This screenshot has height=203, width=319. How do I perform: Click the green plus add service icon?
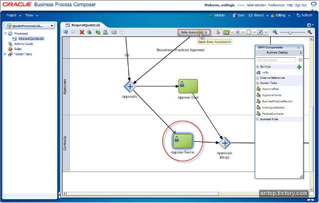[x=299, y=67]
